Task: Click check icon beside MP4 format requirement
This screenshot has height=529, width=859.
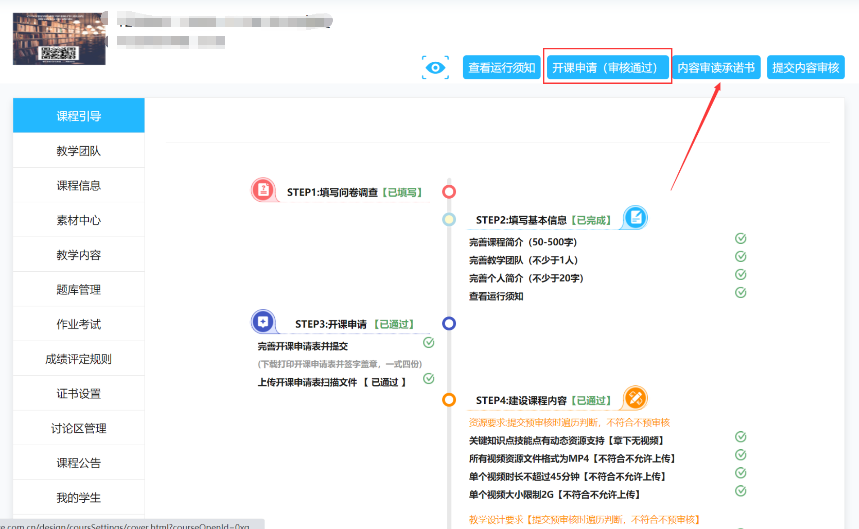Action: (x=741, y=455)
